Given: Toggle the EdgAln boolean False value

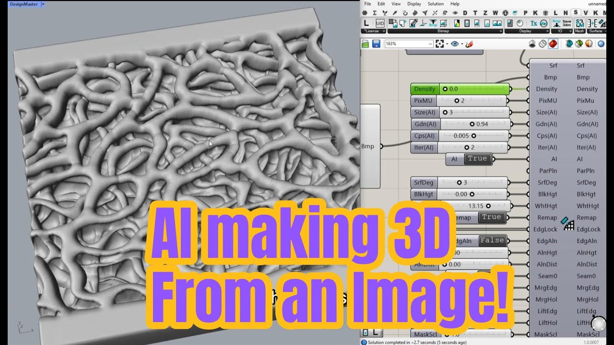Looking at the screenshot, I should [x=492, y=241].
